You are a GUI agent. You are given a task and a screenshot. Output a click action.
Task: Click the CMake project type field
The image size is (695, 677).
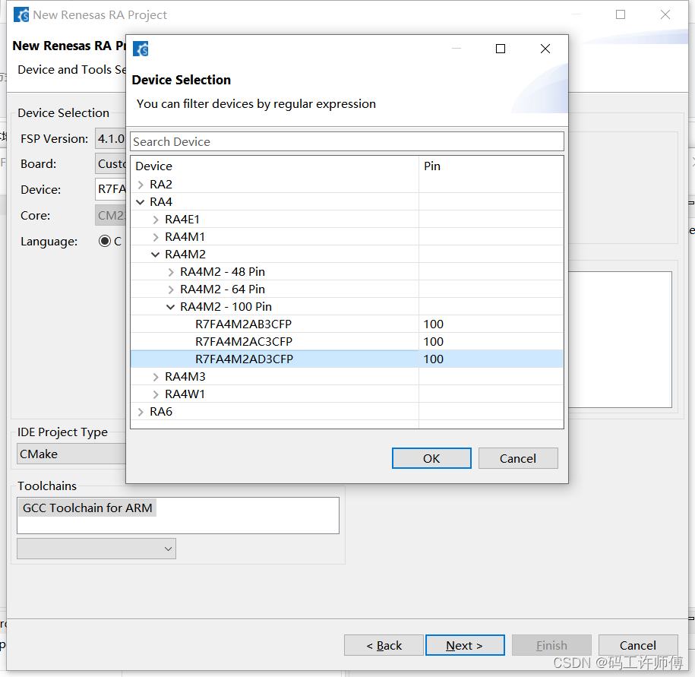click(72, 454)
